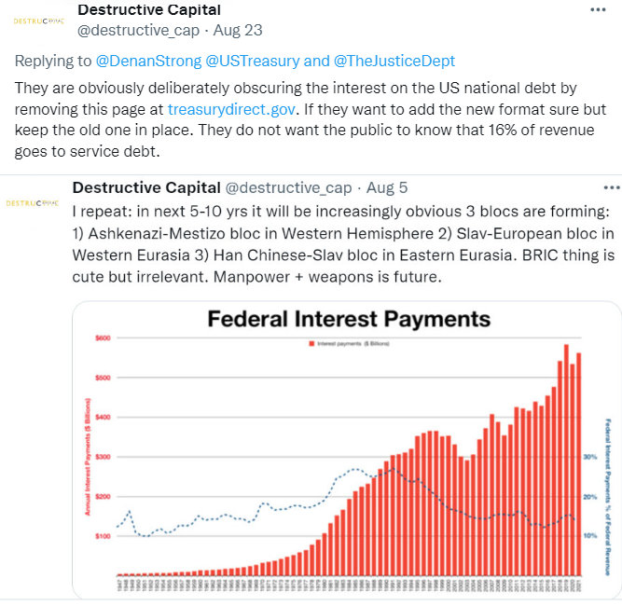This screenshot has width=622, height=606.
Task: Click the Destructive Capital avatar on the top tweet
Action: click(x=36, y=20)
